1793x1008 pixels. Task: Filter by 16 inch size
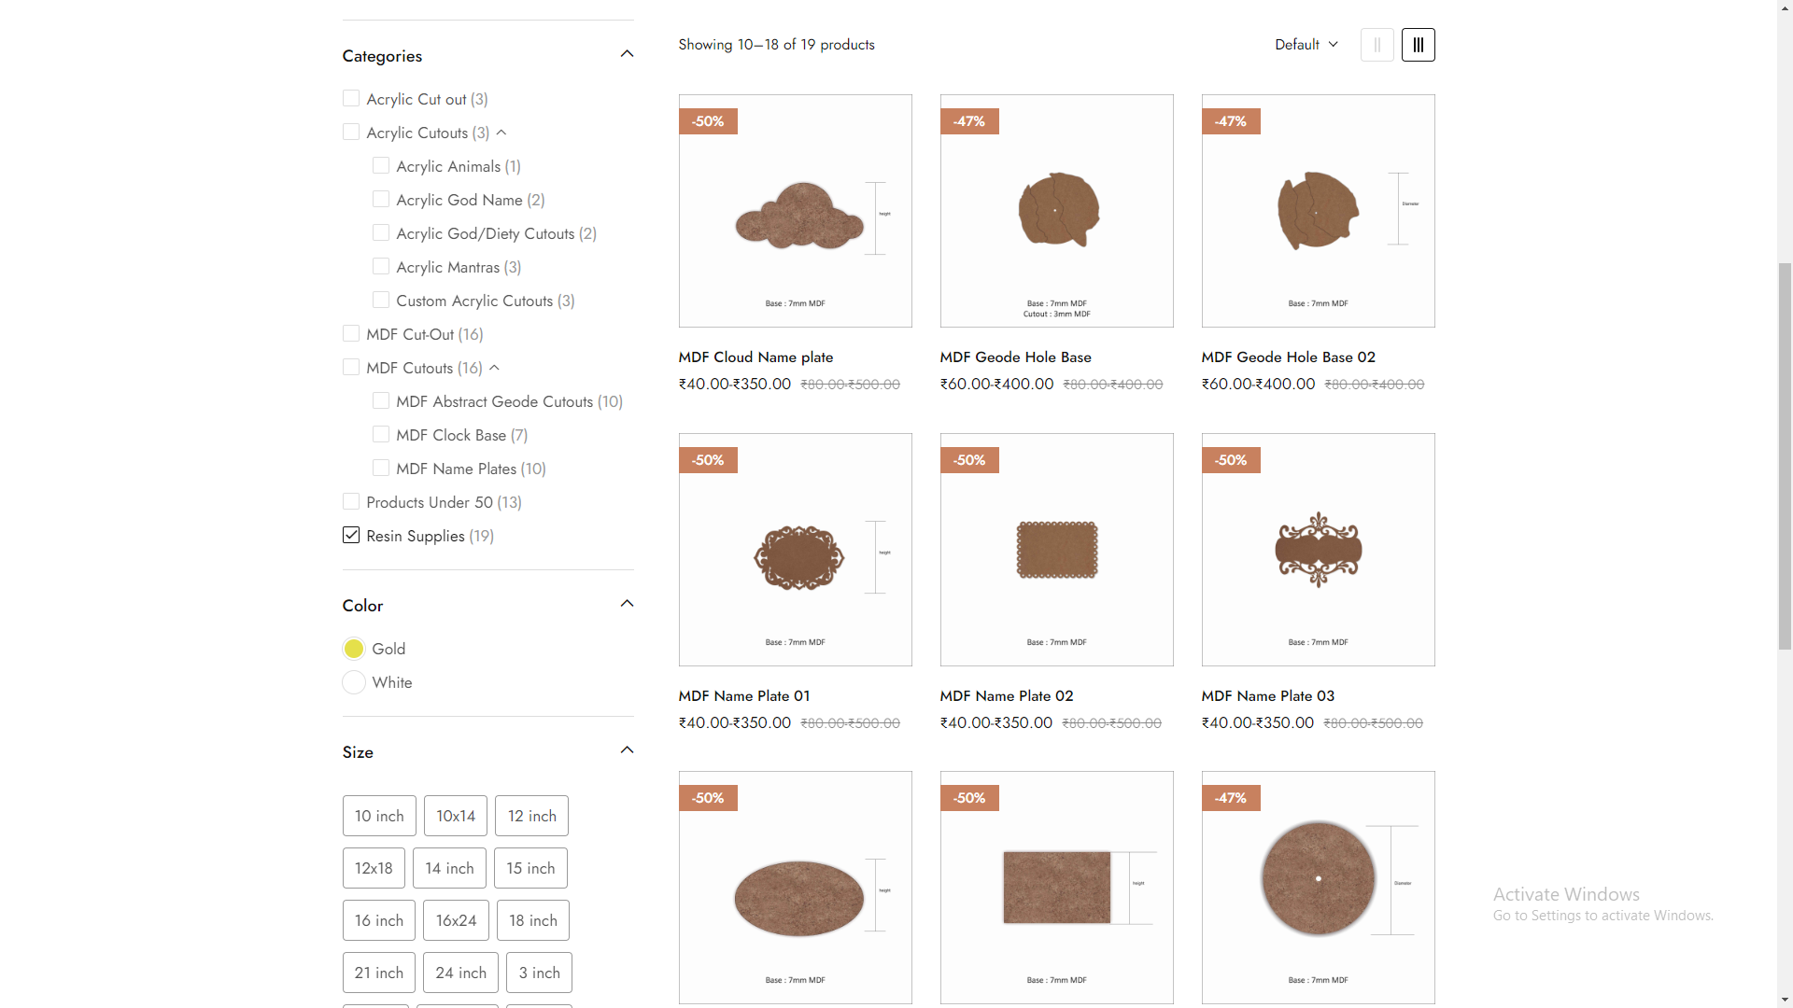379,920
